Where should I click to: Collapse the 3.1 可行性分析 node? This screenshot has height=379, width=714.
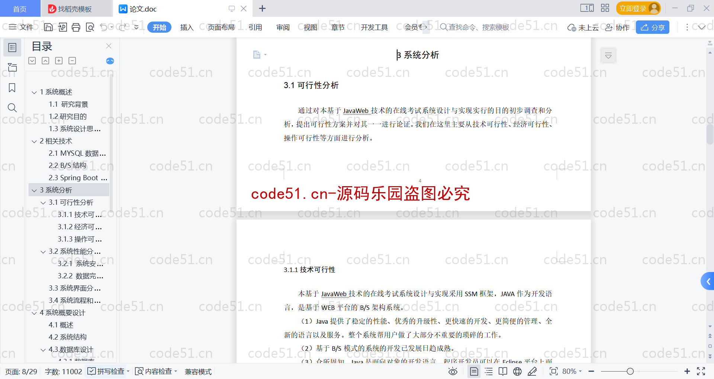pos(43,203)
